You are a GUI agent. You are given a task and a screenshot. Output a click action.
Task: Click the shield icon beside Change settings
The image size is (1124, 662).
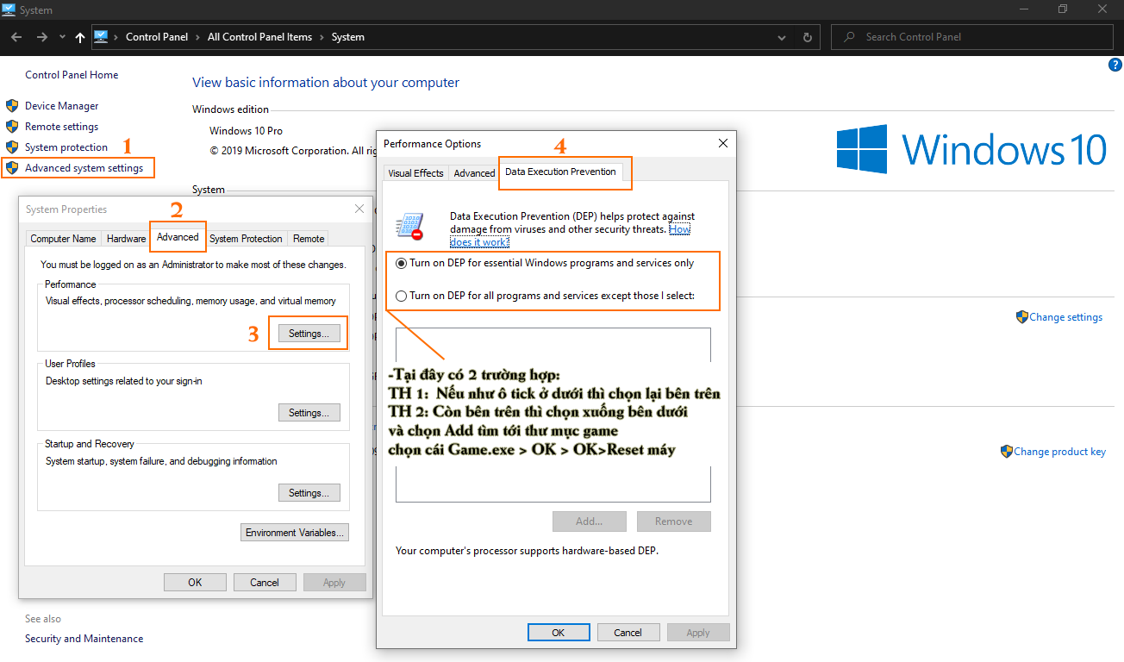(x=1022, y=317)
